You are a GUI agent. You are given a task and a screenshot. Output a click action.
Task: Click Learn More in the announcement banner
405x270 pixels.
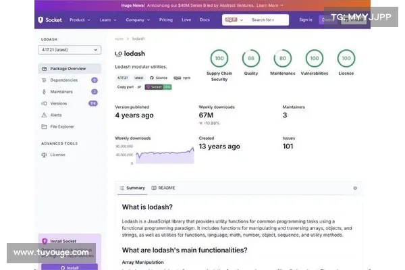[269, 5]
